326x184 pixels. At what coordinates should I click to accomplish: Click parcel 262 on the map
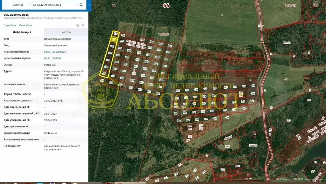coord(252,101)
